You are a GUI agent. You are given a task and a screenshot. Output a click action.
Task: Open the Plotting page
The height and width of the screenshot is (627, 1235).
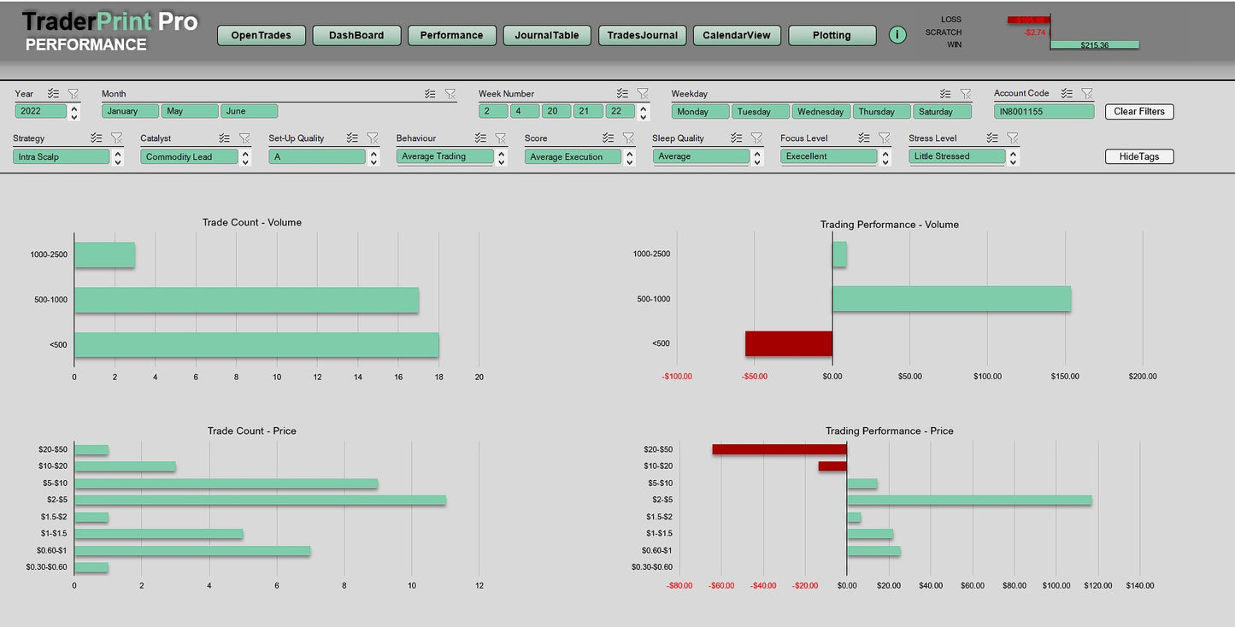(x=832, y=35)
